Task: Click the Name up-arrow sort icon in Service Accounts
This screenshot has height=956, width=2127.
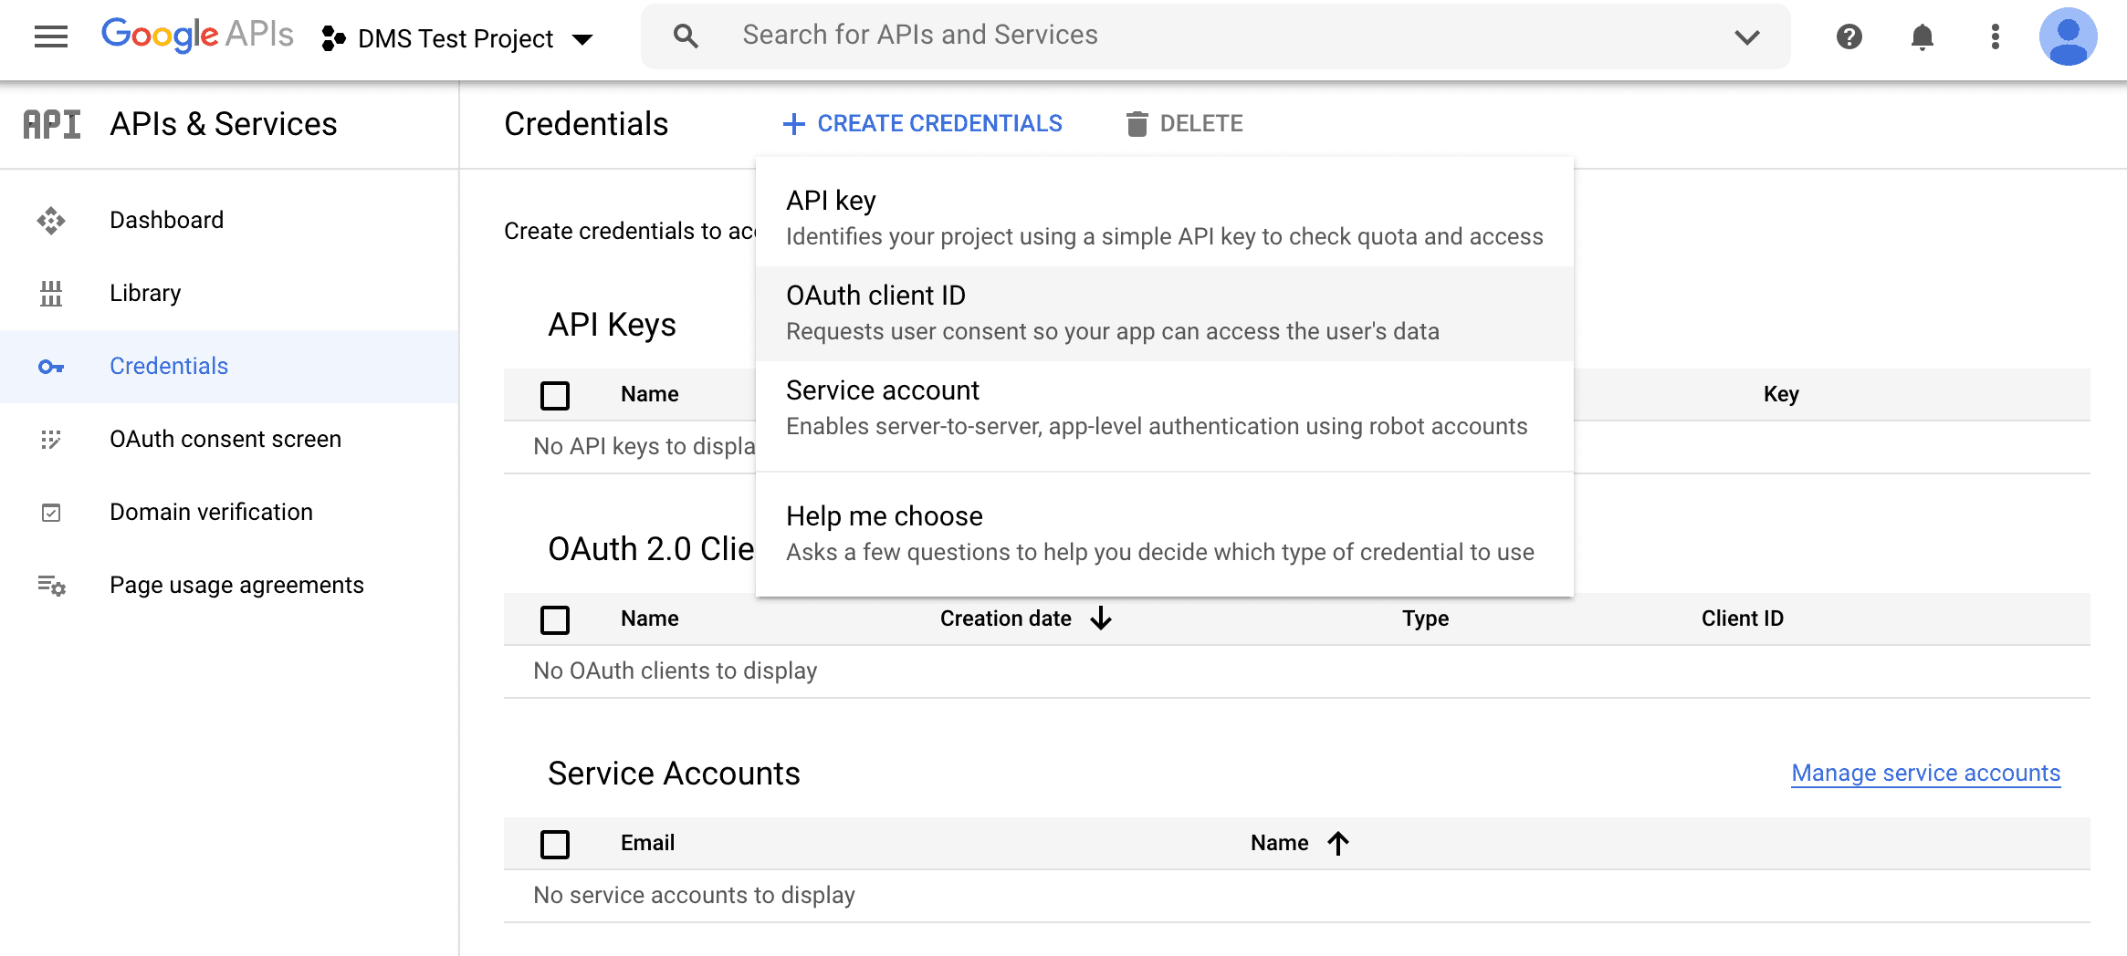Action: [x=1338, y=843]
